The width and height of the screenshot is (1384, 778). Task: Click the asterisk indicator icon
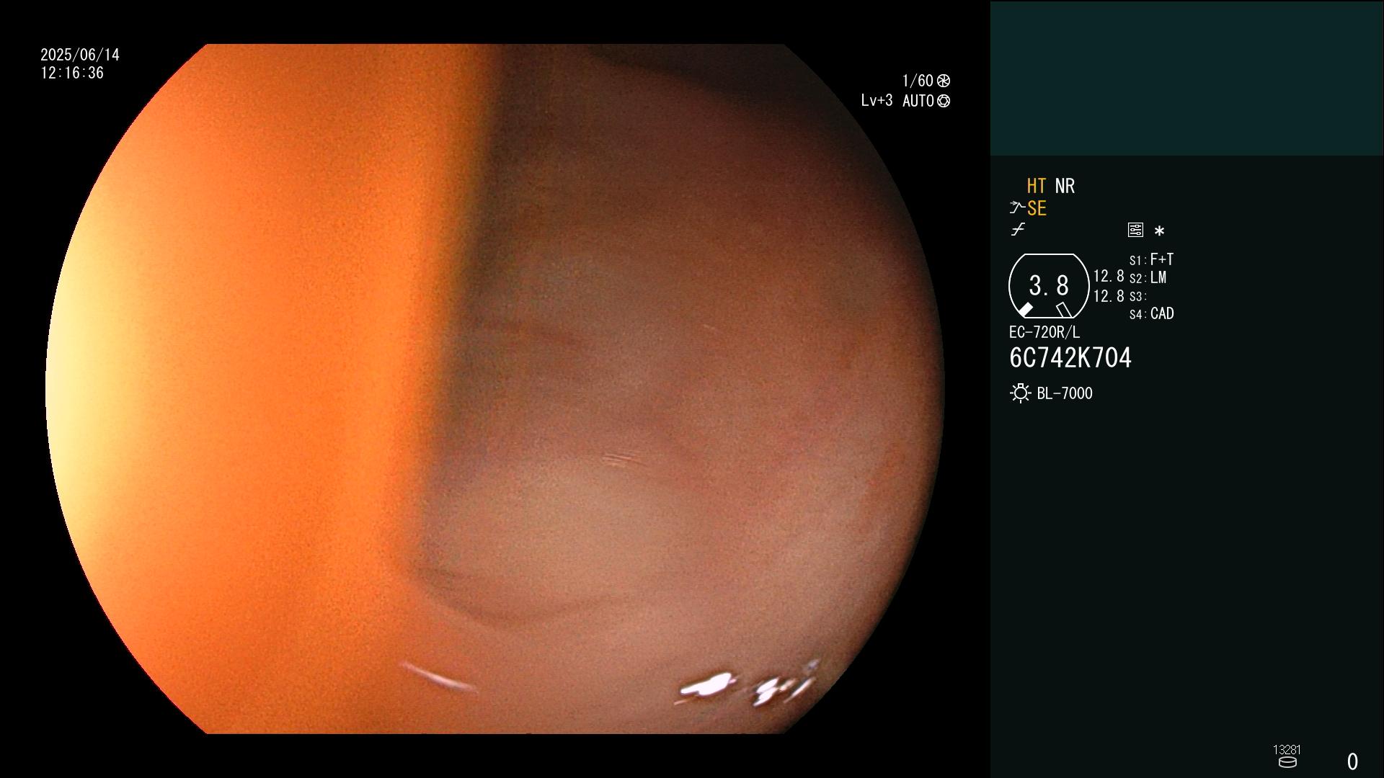coord(1159,231)
